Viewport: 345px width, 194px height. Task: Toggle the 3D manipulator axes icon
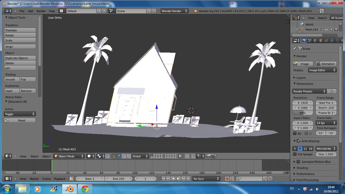pyautogui.click(x=114, y=156)
